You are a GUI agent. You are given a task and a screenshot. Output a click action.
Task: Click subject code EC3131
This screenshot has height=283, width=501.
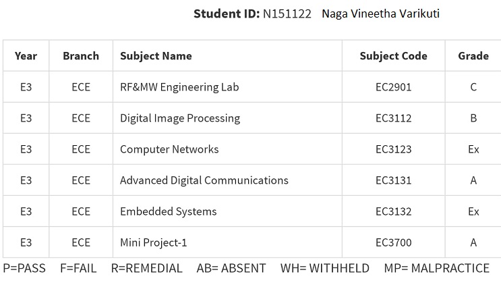(393, 180)
